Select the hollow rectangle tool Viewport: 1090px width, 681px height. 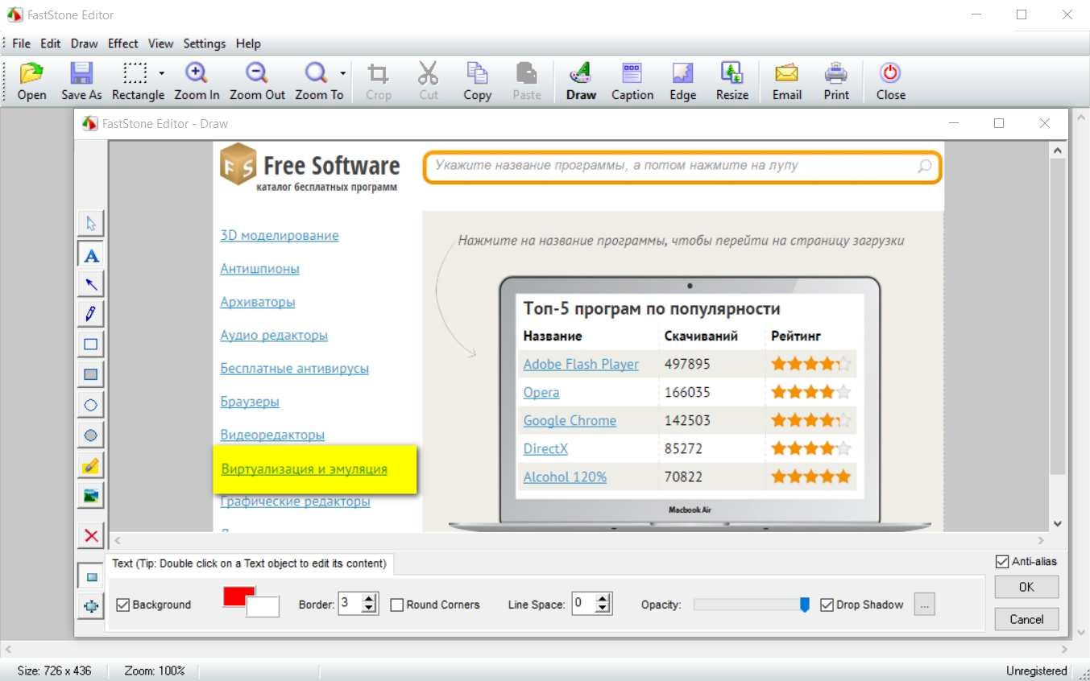click(91, 345)
